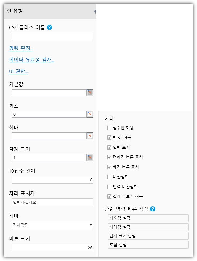Image resolution: width=197 pixels, height=261 pixels.
Task: Open cell picker icon for 기본값 field
Action: [x=90, y=93]
